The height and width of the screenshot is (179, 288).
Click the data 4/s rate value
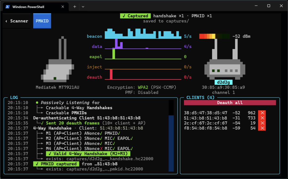point(188,47)
